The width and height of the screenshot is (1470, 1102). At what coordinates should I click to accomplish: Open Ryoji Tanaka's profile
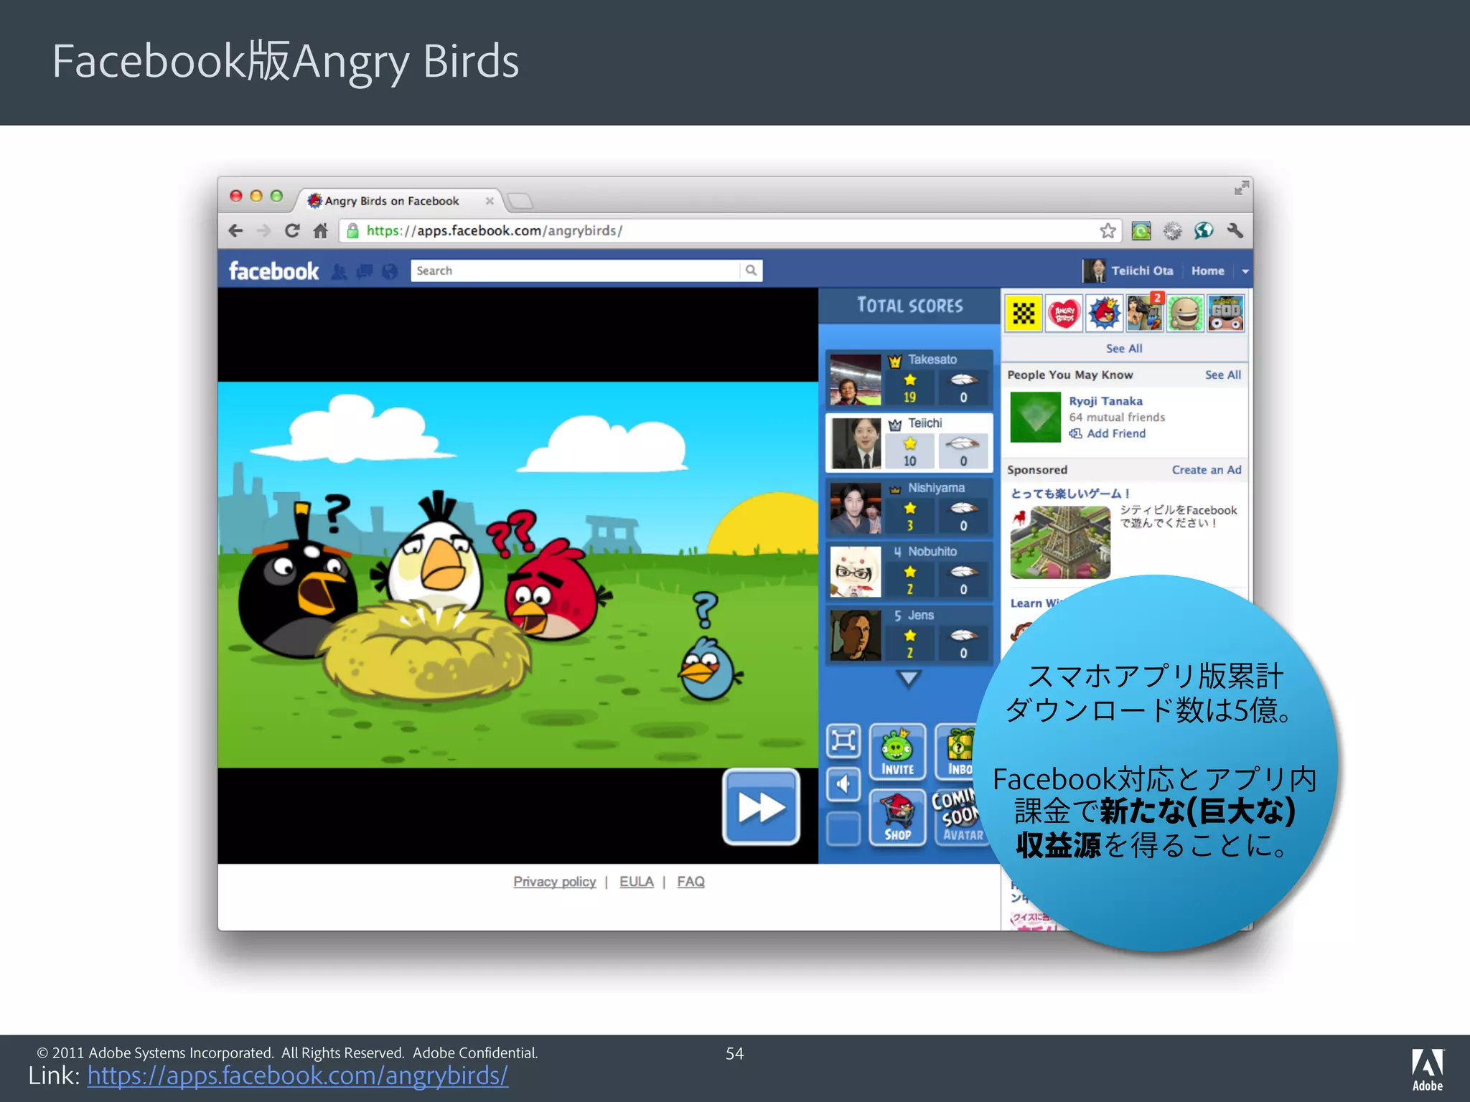pos(1105,402)
